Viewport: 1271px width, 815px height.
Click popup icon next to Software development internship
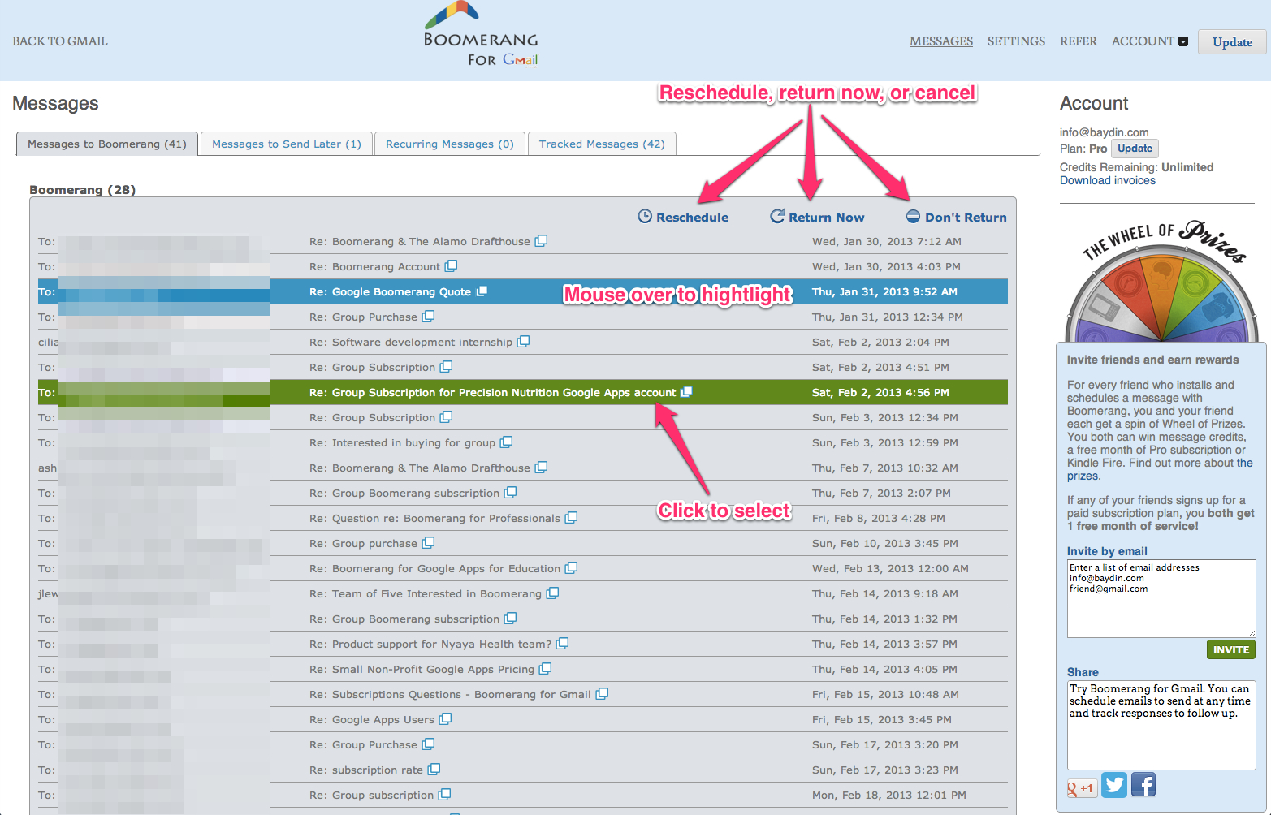click(x=524, y=342)
